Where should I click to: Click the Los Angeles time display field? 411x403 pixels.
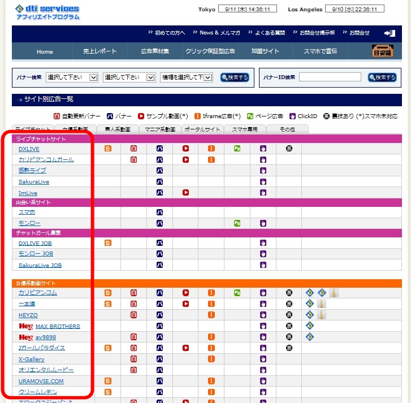pyautogui.click(x=354, y=8)
